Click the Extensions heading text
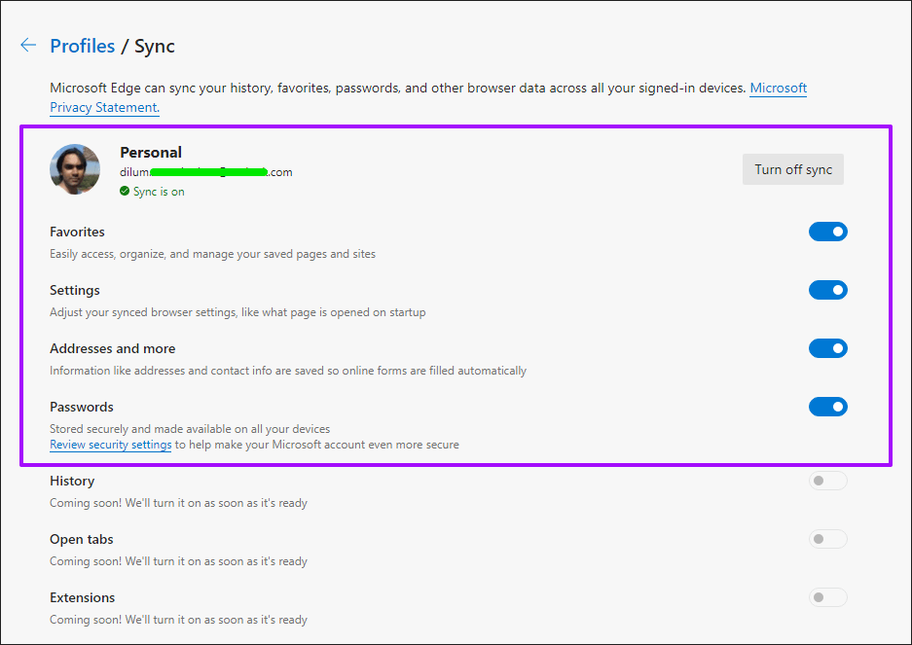912x645 pixels. click(x=82, y=597)
